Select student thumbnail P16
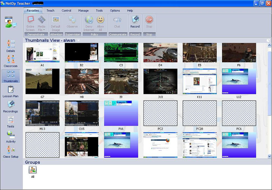 [121, 113]
